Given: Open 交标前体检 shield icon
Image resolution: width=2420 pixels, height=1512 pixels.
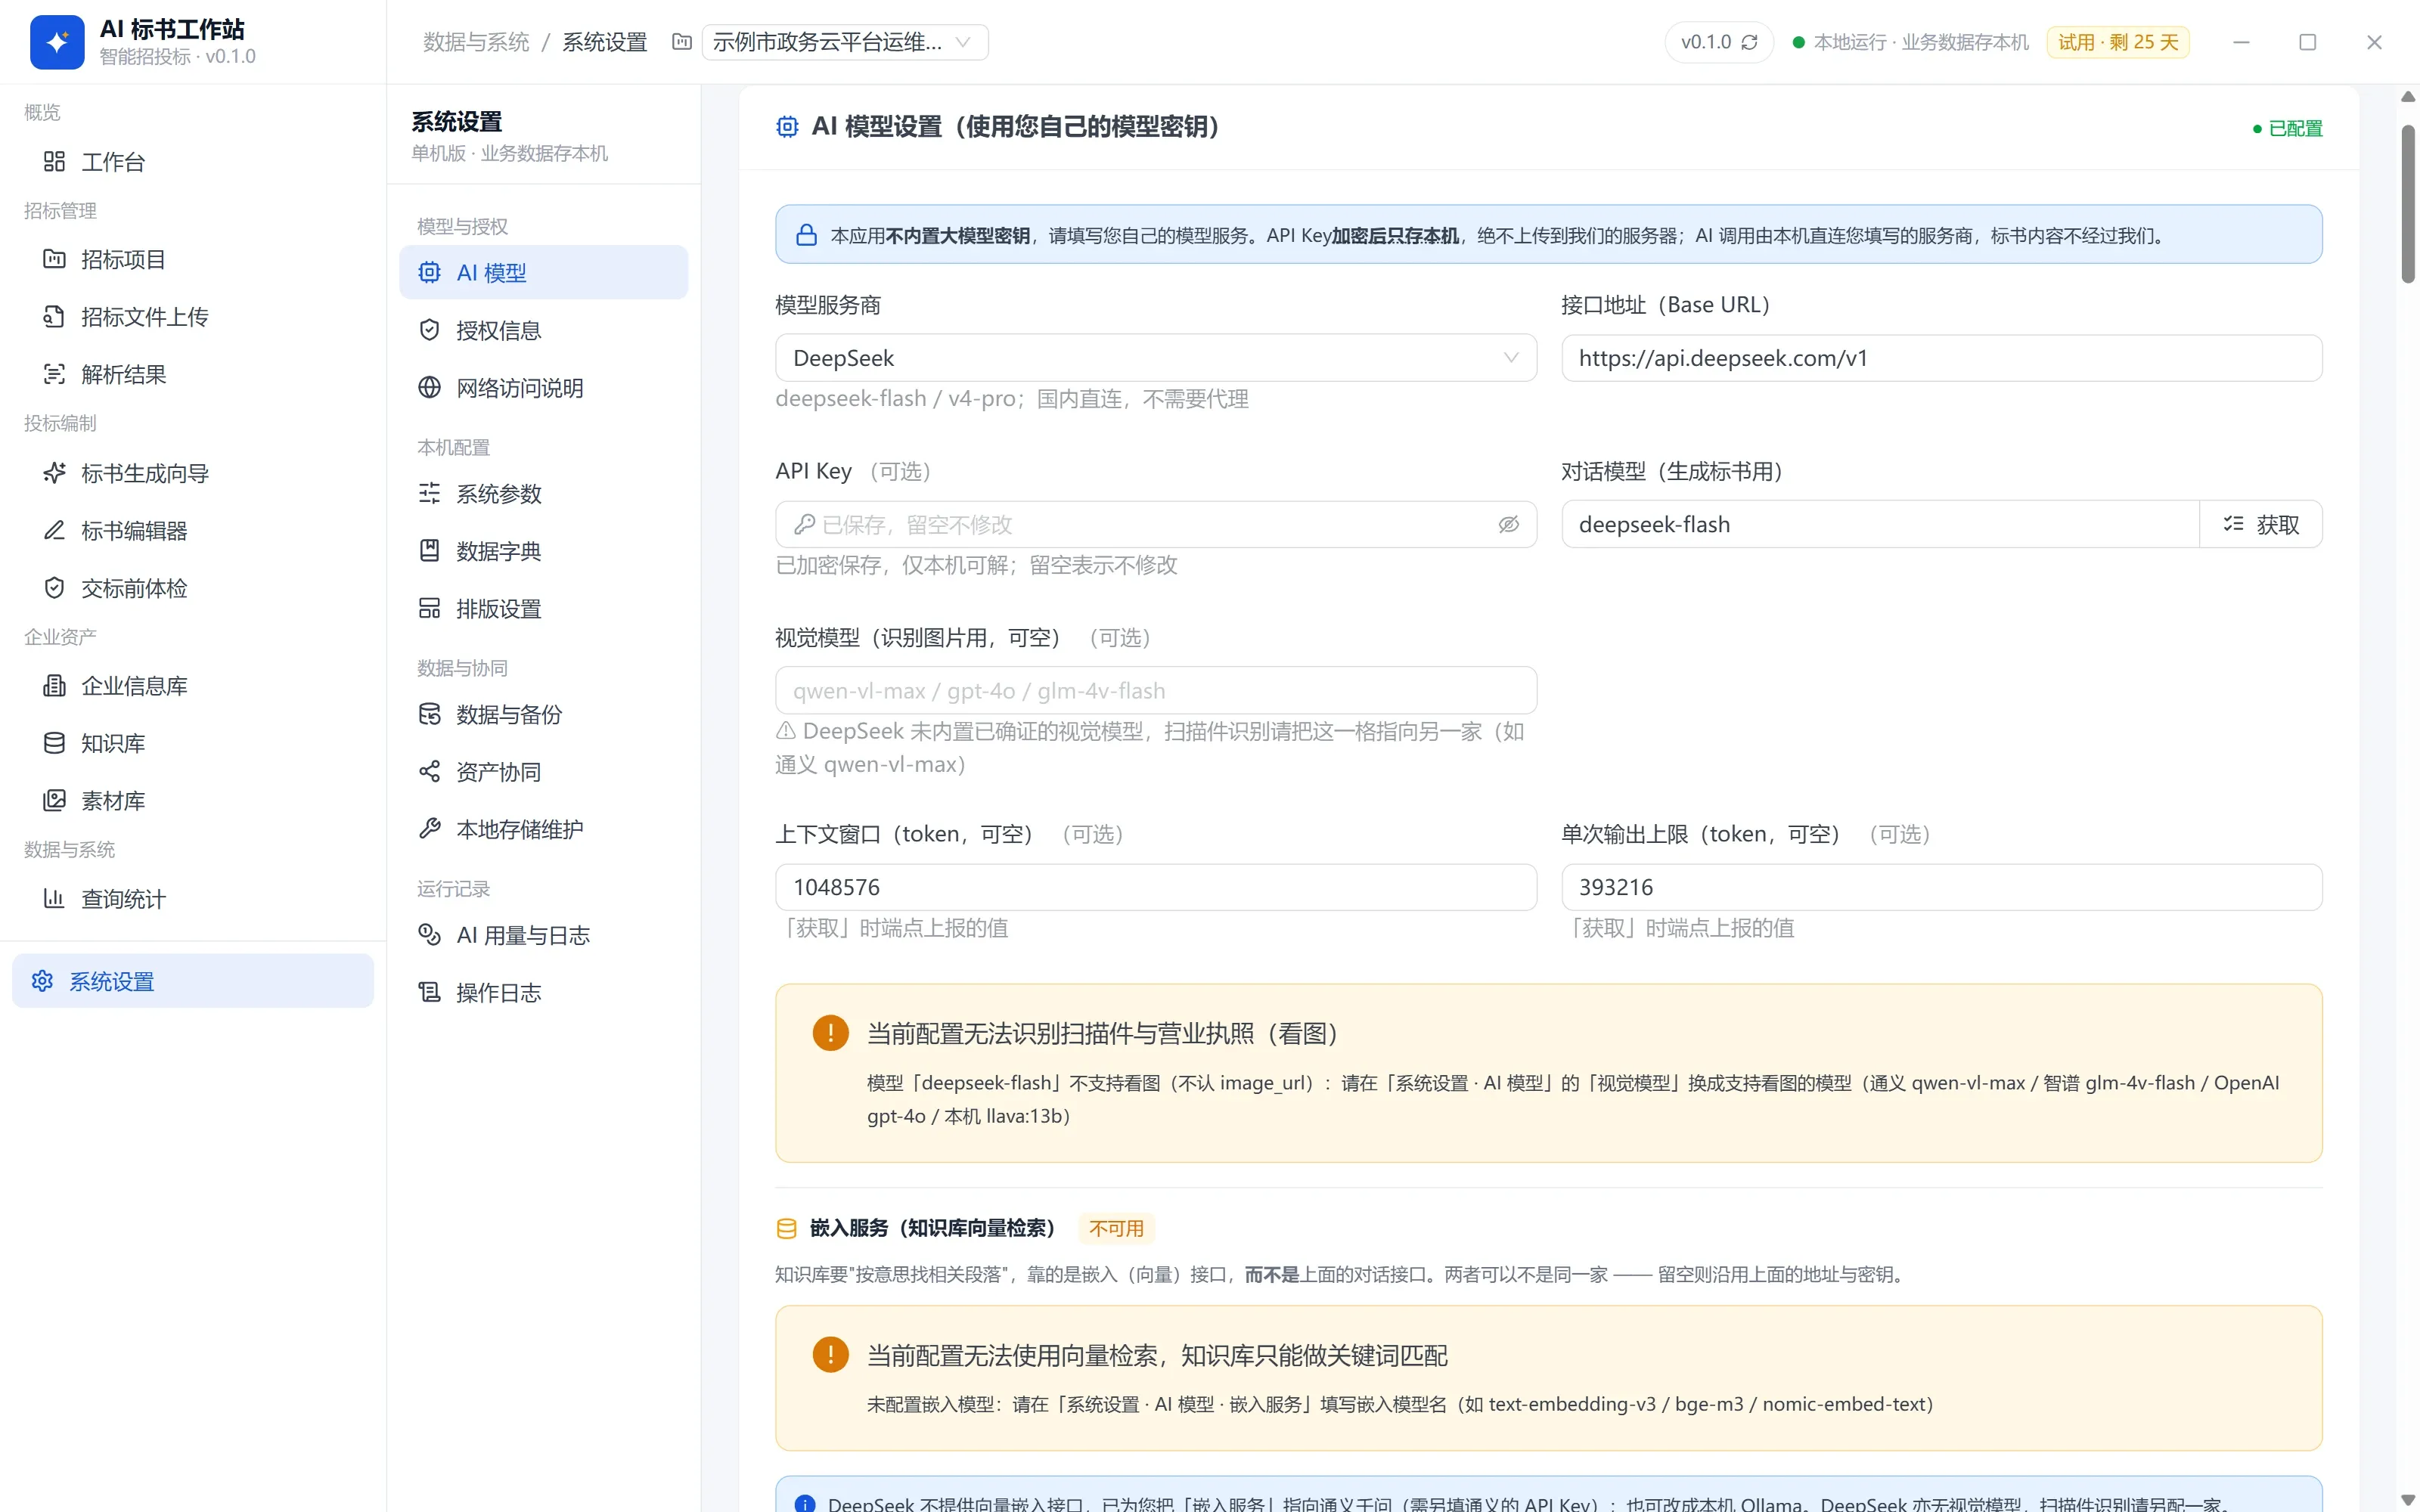Looking at the screenshot, I should pos(54,588).
